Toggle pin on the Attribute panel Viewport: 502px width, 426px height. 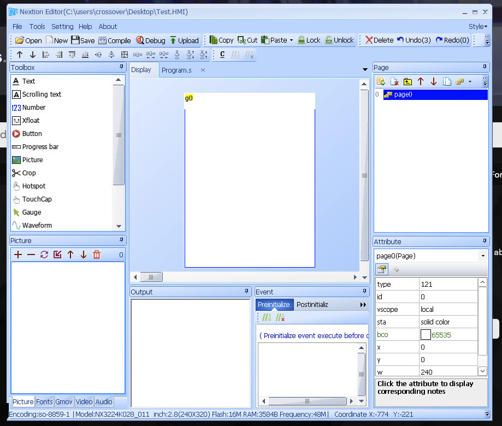point(485,241)
